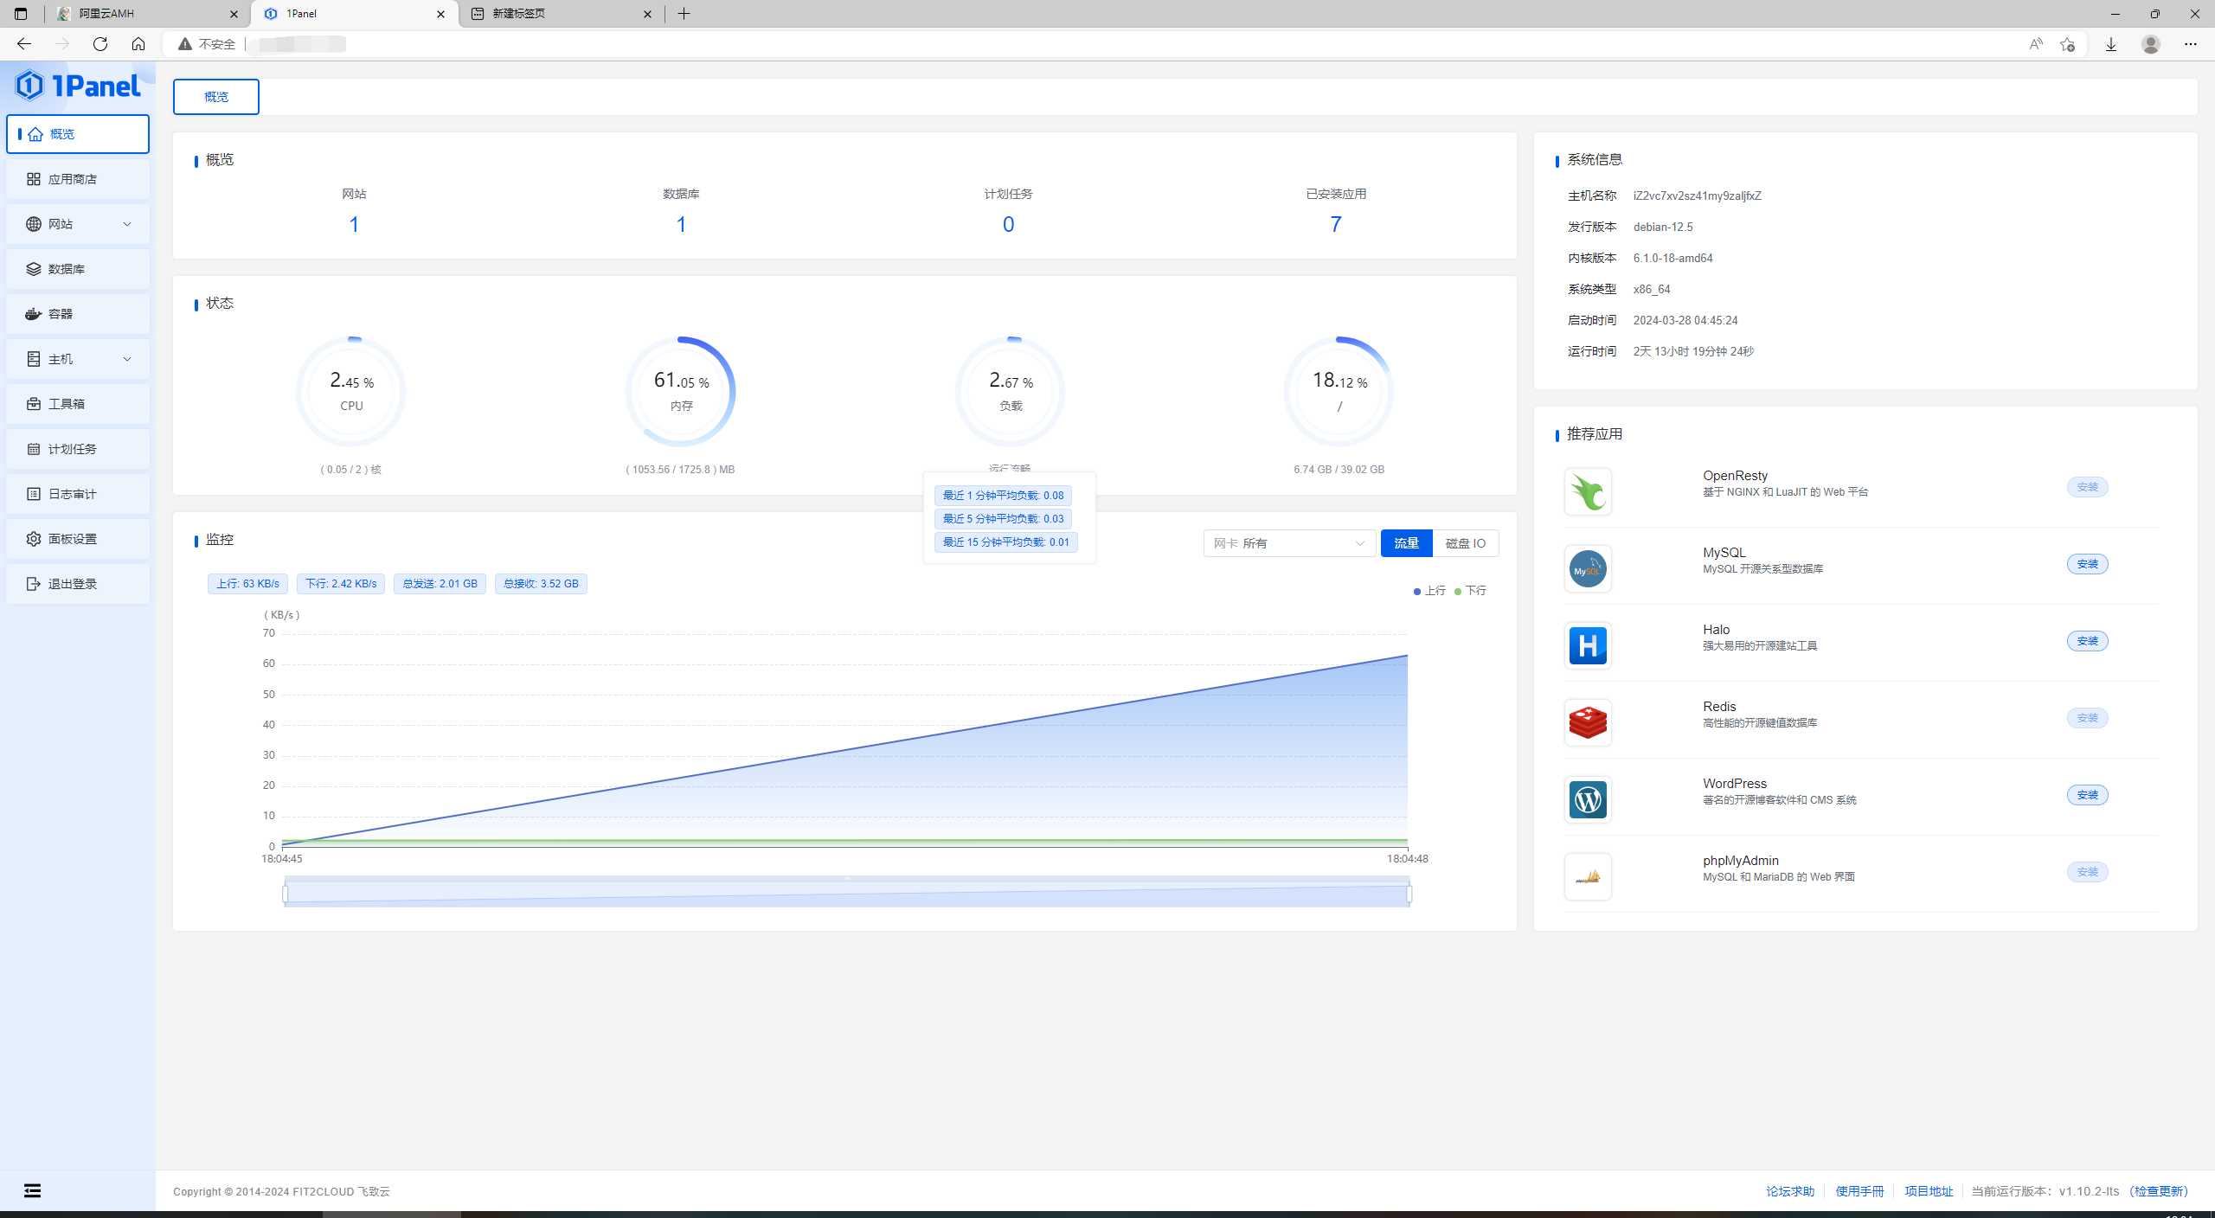The width and height of the screenshot is (2215, 1218).
Task: Toggle the 上行 legend series
Action: 1429,591
